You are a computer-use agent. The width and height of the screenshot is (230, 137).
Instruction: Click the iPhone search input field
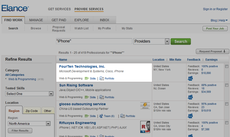coord(94,41)
